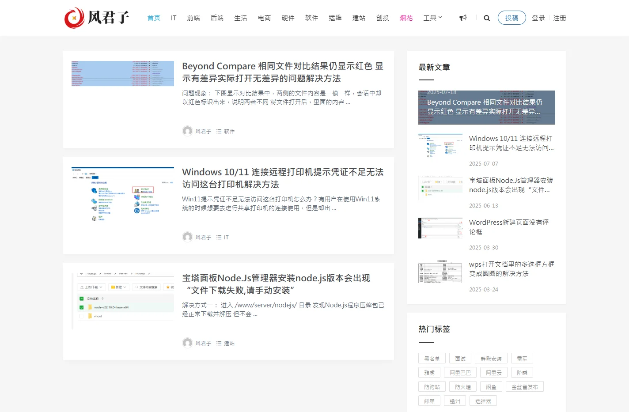Screen dimensions: 629x412
Task: Click author avatar on 宝塔面板 post
Action: pos(187,343)
